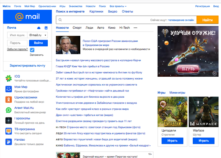
Task: Open headline about Бастрыкин and Керчь
Action: click(x=98, y=60)
